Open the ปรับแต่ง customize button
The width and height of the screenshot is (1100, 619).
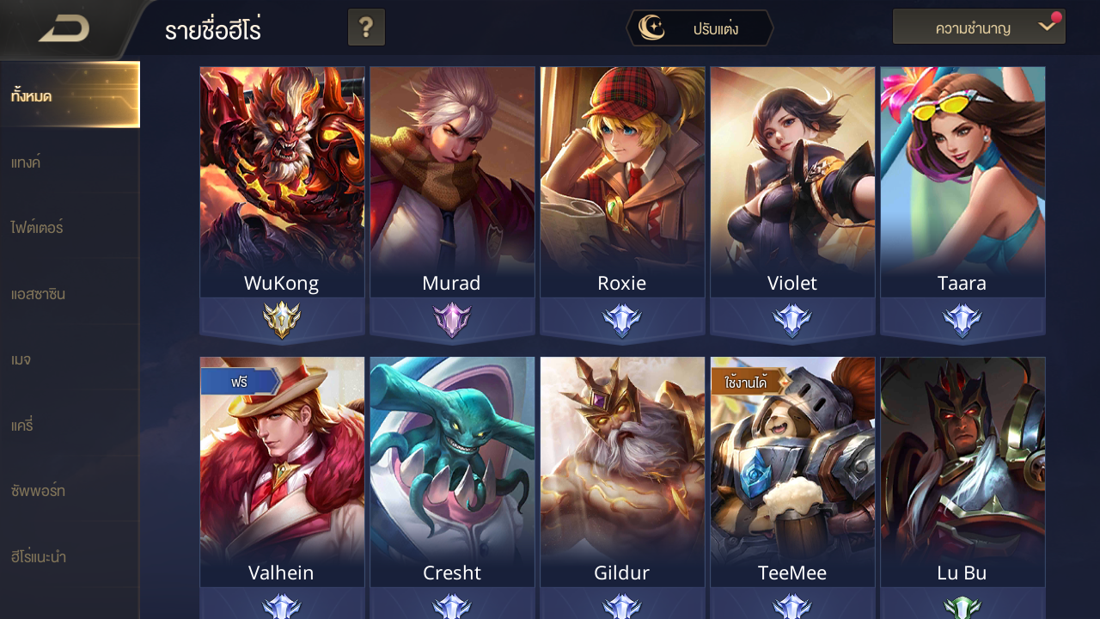(x=700, y=28)
